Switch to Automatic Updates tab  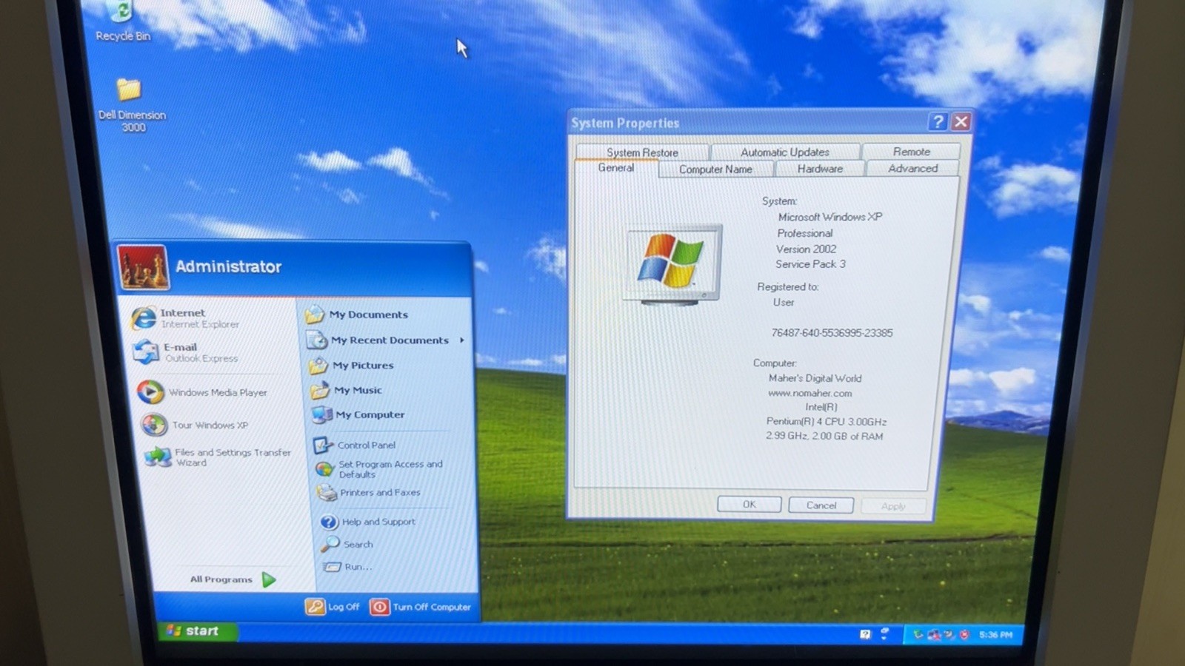pos(785,152)
